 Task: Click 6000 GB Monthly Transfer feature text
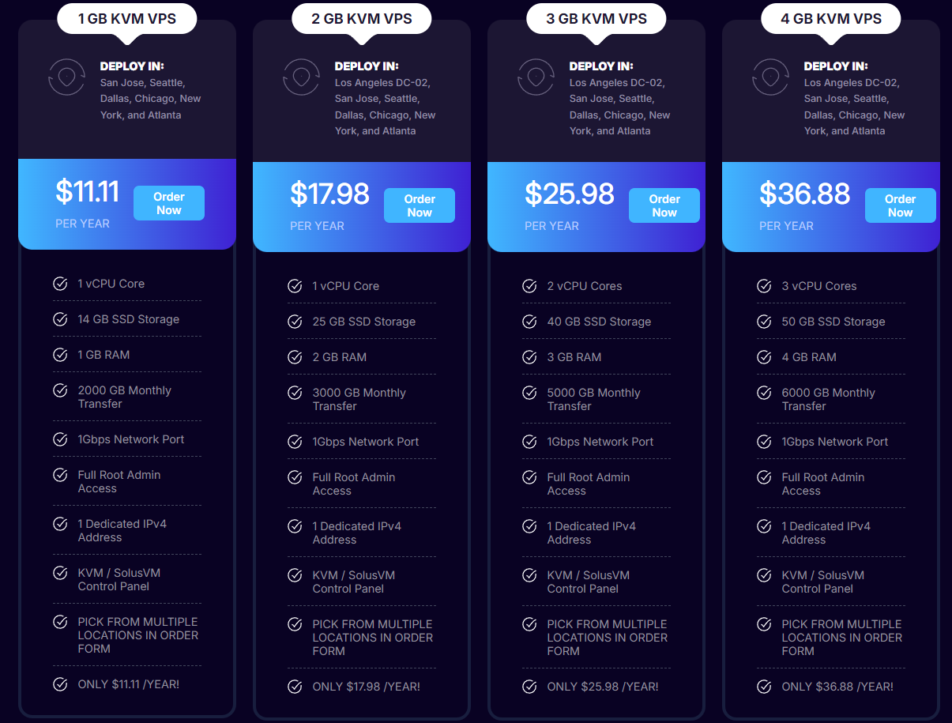click(828, 399)
